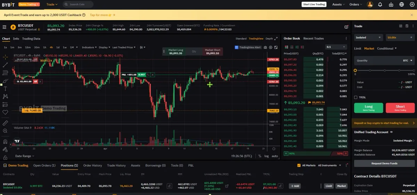417x195 pixels.
Task: Open the Trade menu in top bar
Action: tap(52, 5)
